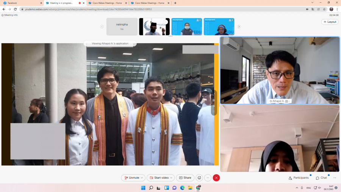Click the red Leave meeting button
Viewport: 341px width, 192px height.
coord(216,178)
